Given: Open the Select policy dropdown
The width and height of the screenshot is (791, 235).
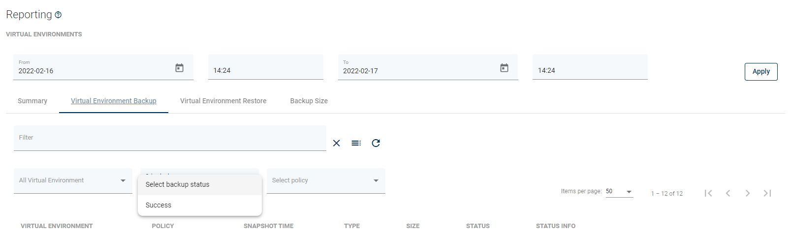Looking at the screenshot, I should (326, 180).
